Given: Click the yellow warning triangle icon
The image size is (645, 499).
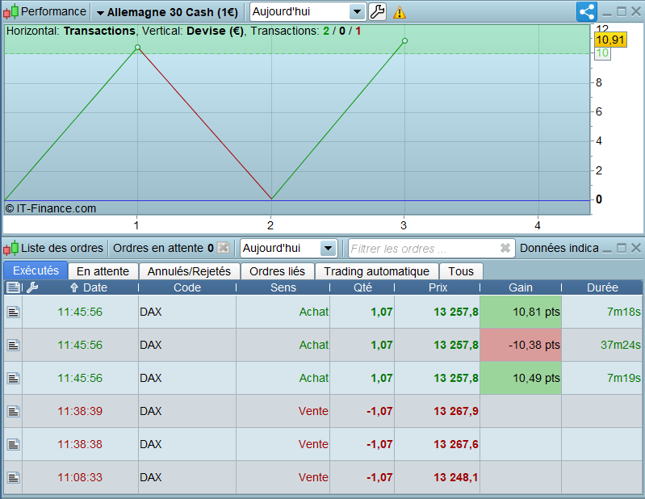Looking at the screenshot, I should point(400,12).
